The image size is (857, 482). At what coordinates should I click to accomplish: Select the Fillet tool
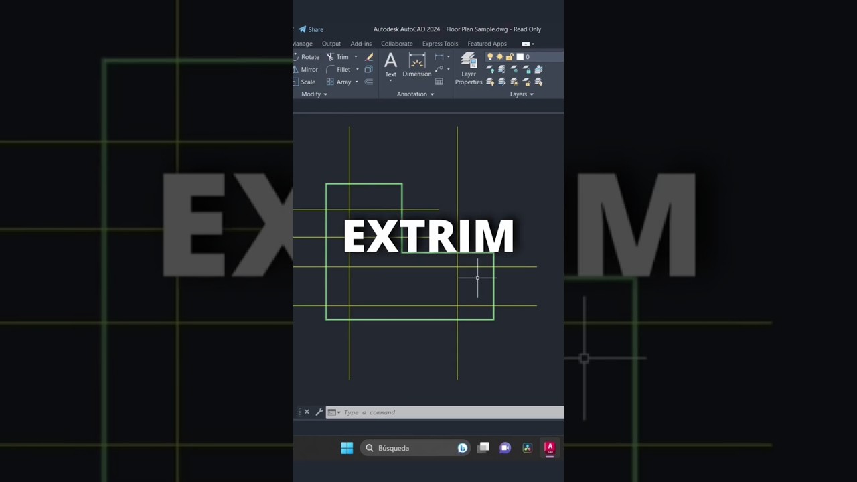tap(339, 69)
